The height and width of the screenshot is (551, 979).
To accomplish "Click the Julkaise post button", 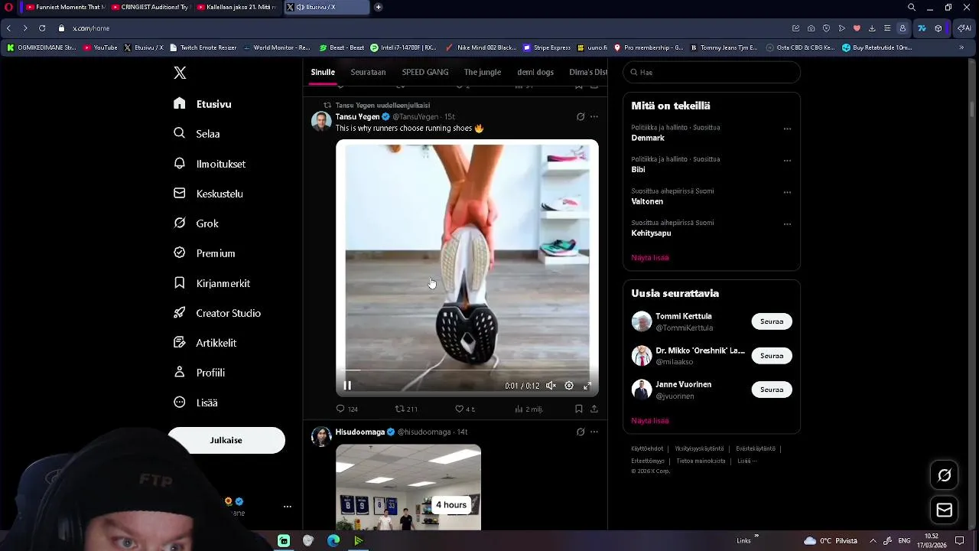I will click(226, 440).
